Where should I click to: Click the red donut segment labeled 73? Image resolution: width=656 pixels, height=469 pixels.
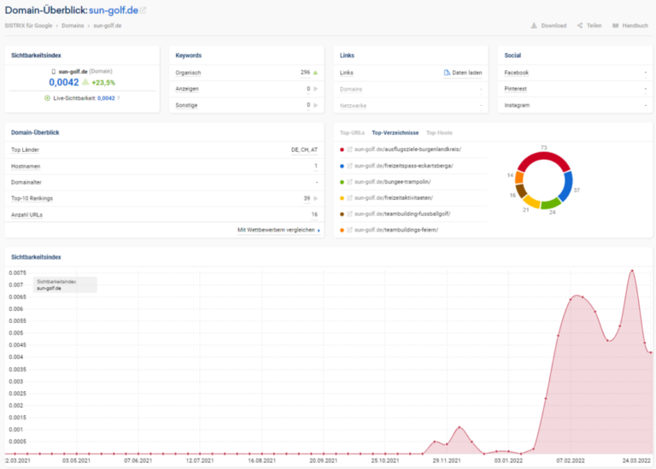click(x=543, y=156)
